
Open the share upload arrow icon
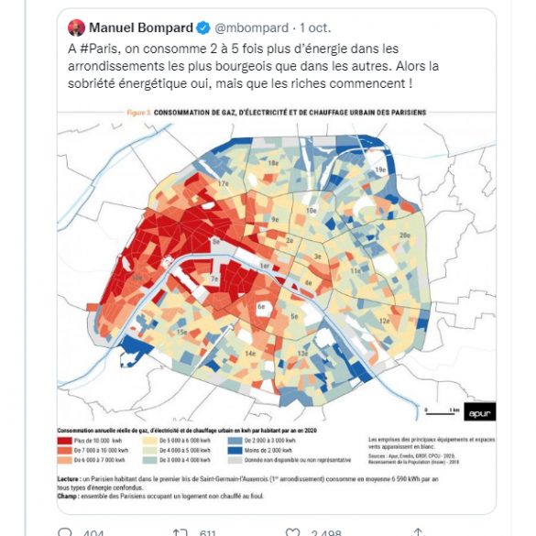tap(418, 532)
